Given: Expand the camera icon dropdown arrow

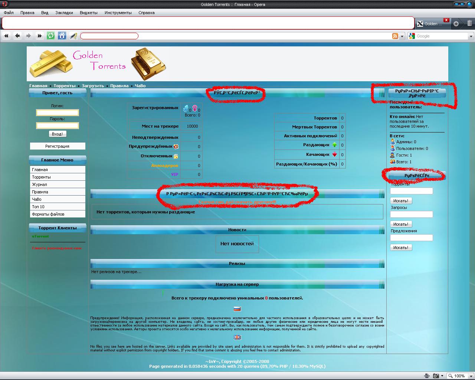Looking at the screenshot, I should tap(442, 376).
